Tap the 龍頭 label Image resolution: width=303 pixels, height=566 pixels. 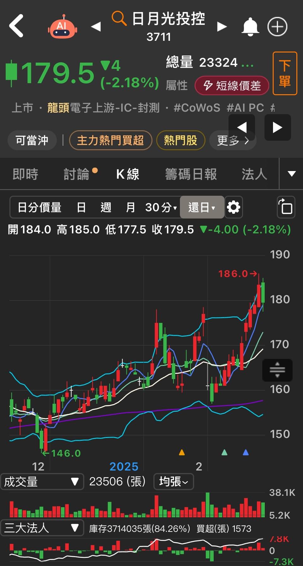(58, 108)
